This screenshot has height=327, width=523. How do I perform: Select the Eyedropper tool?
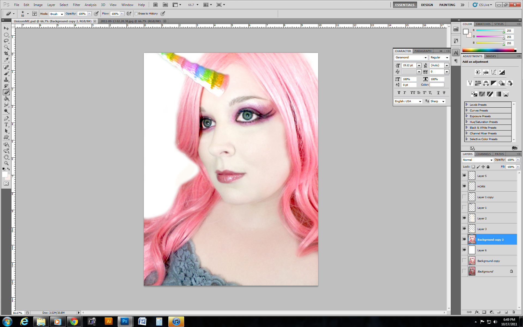pyautogui.click(x=6, y=60)
